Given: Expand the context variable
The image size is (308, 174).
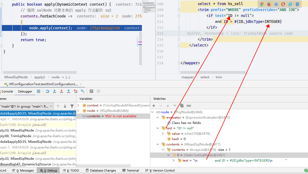Looking at the screenshot, I should click(78, 105).
